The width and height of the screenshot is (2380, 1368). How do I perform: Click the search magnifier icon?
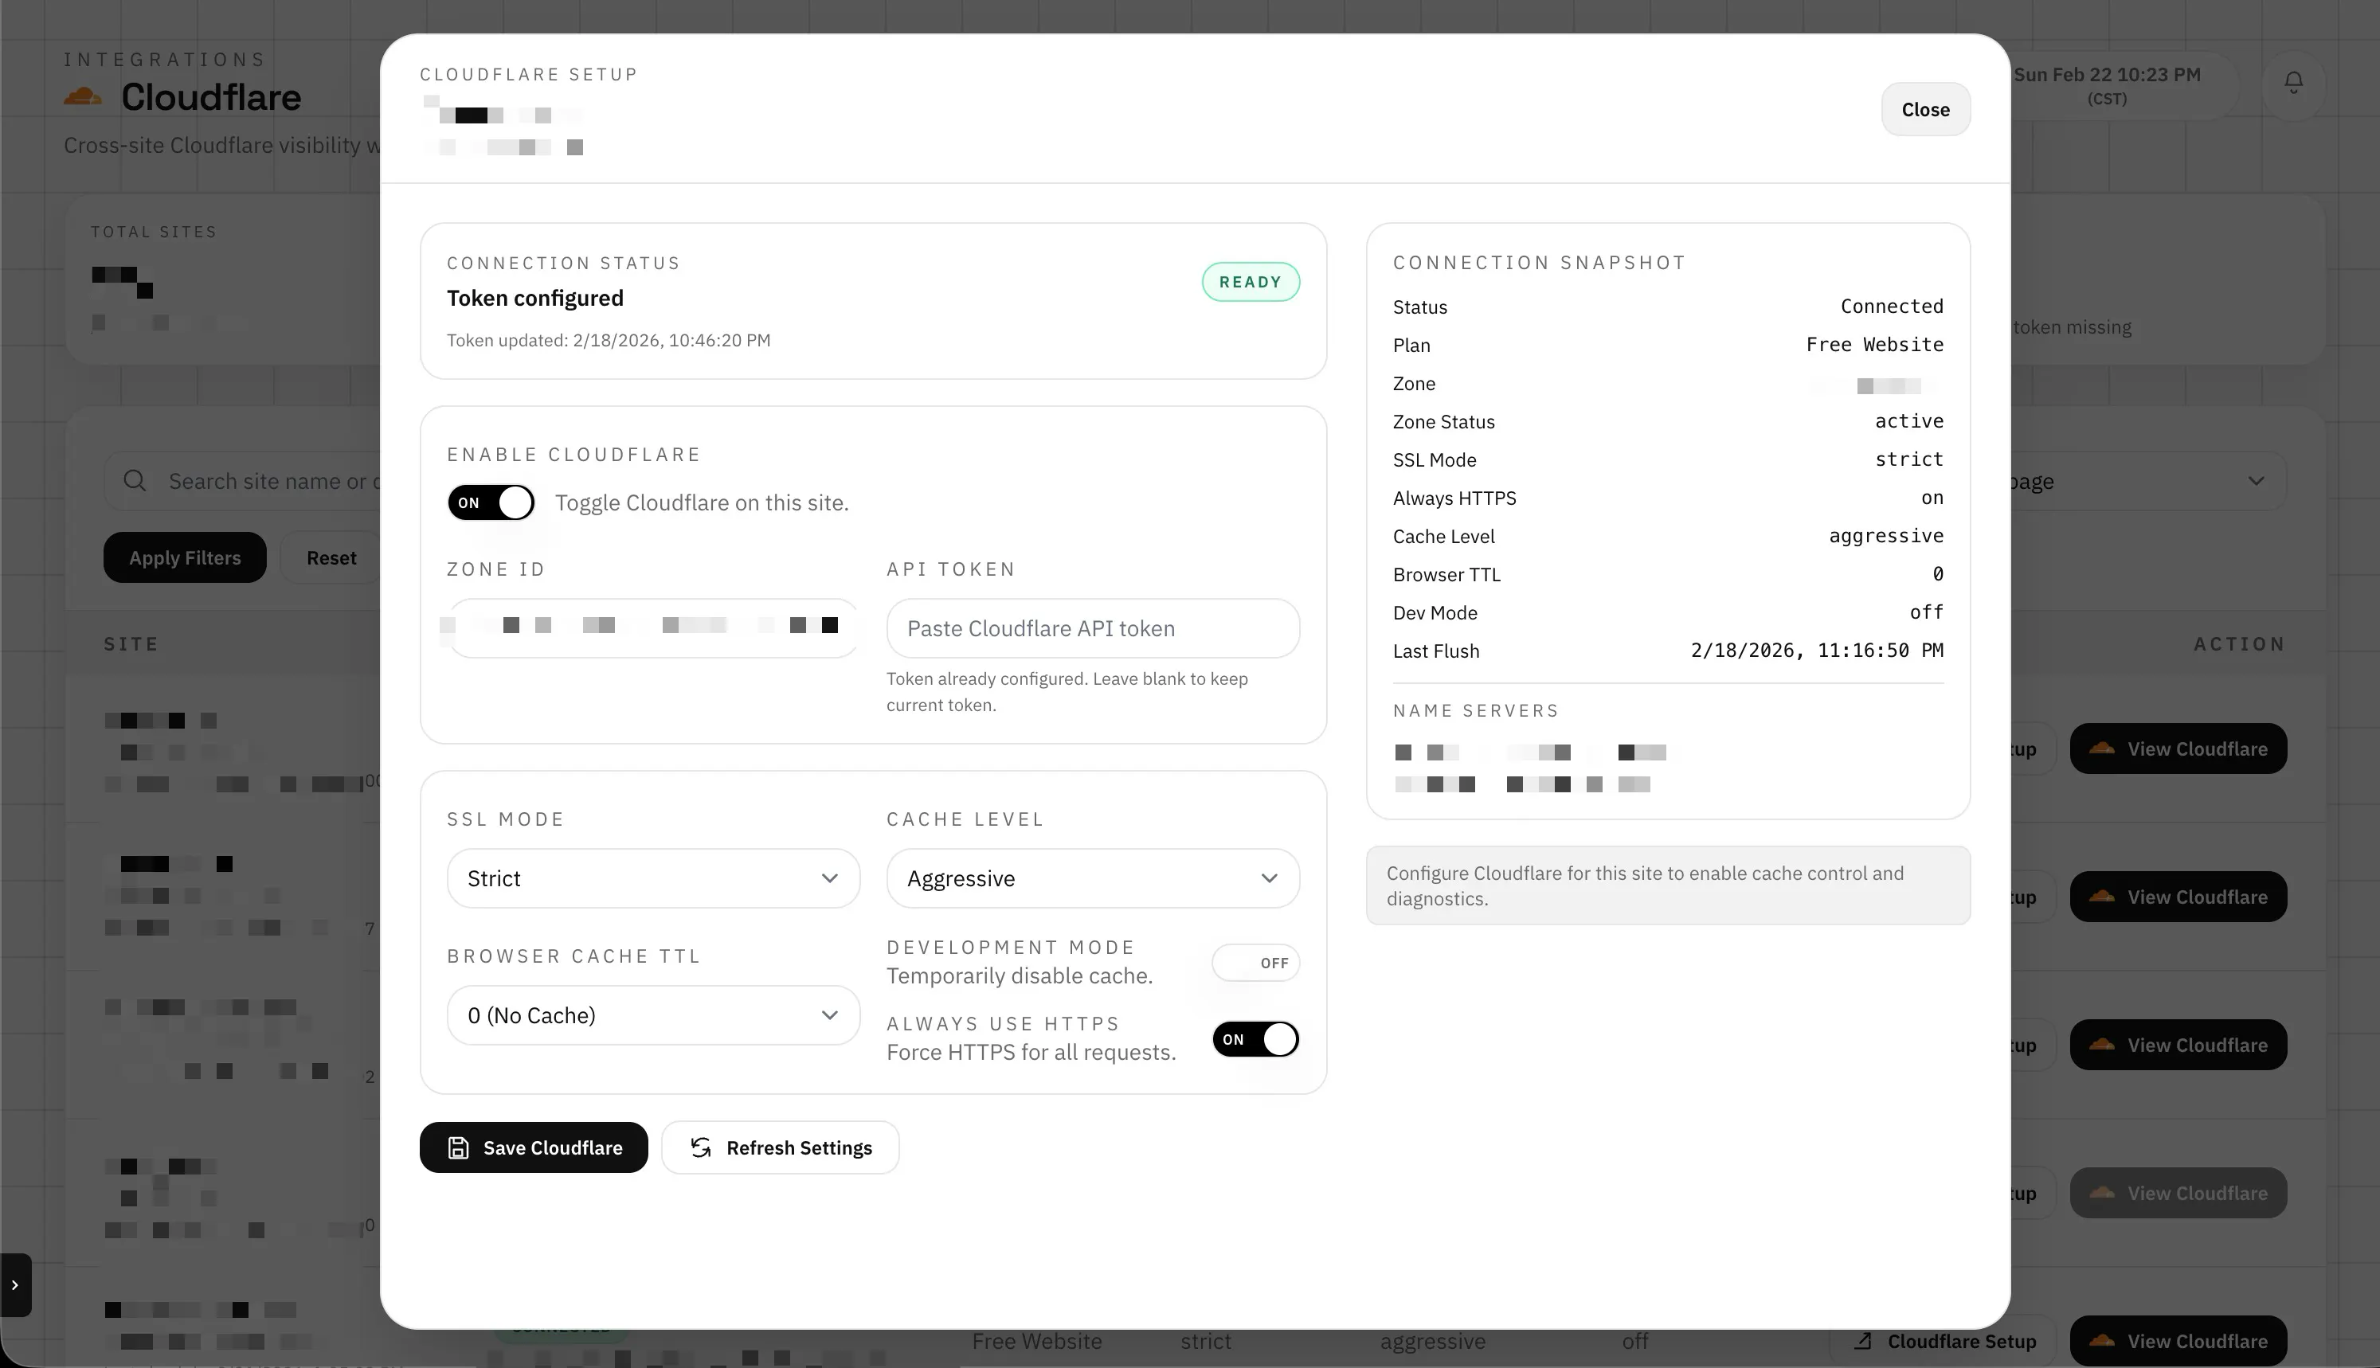tap(135, 481)
